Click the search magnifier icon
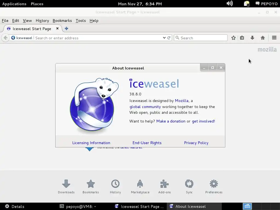Screen dimensions: 280x210 [x=177, y=38]
